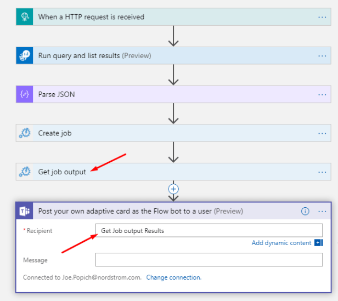Click the Get job output icon
338x301 pixels.
pos(25,172)
